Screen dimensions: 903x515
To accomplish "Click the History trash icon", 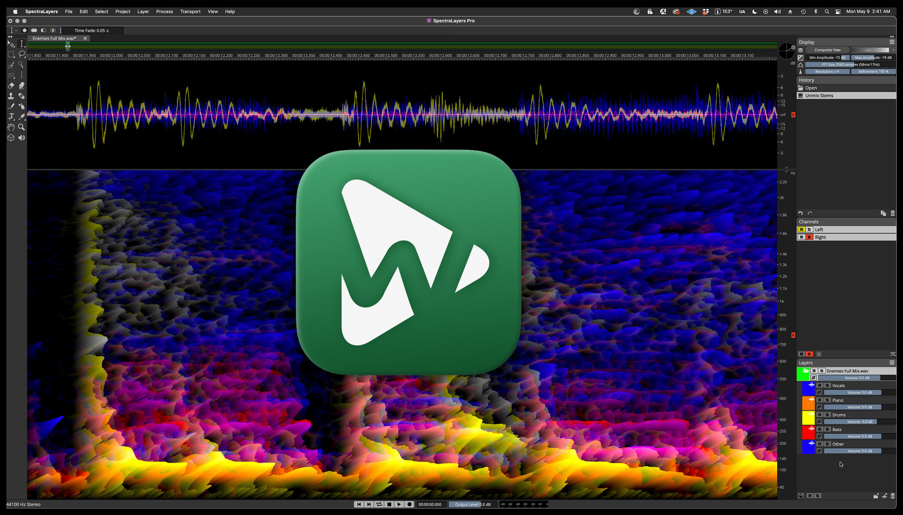I will tap(893, 213).
